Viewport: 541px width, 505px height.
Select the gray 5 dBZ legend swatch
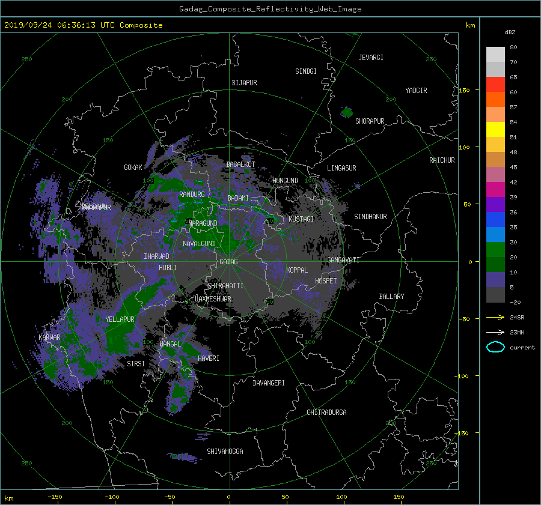(495, 294)
